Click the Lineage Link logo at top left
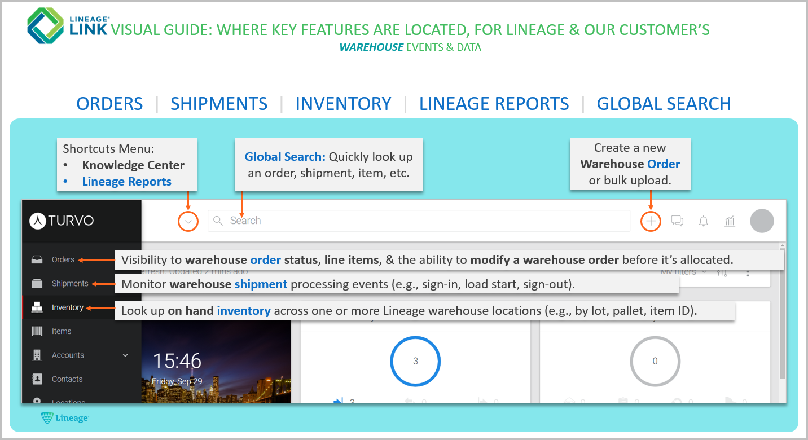 [x=68, y=26]
